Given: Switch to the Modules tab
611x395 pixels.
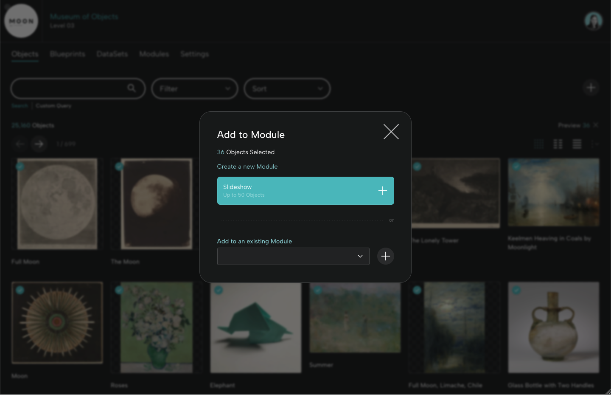Looking at the screenshot, I should [x=154, y=54].
